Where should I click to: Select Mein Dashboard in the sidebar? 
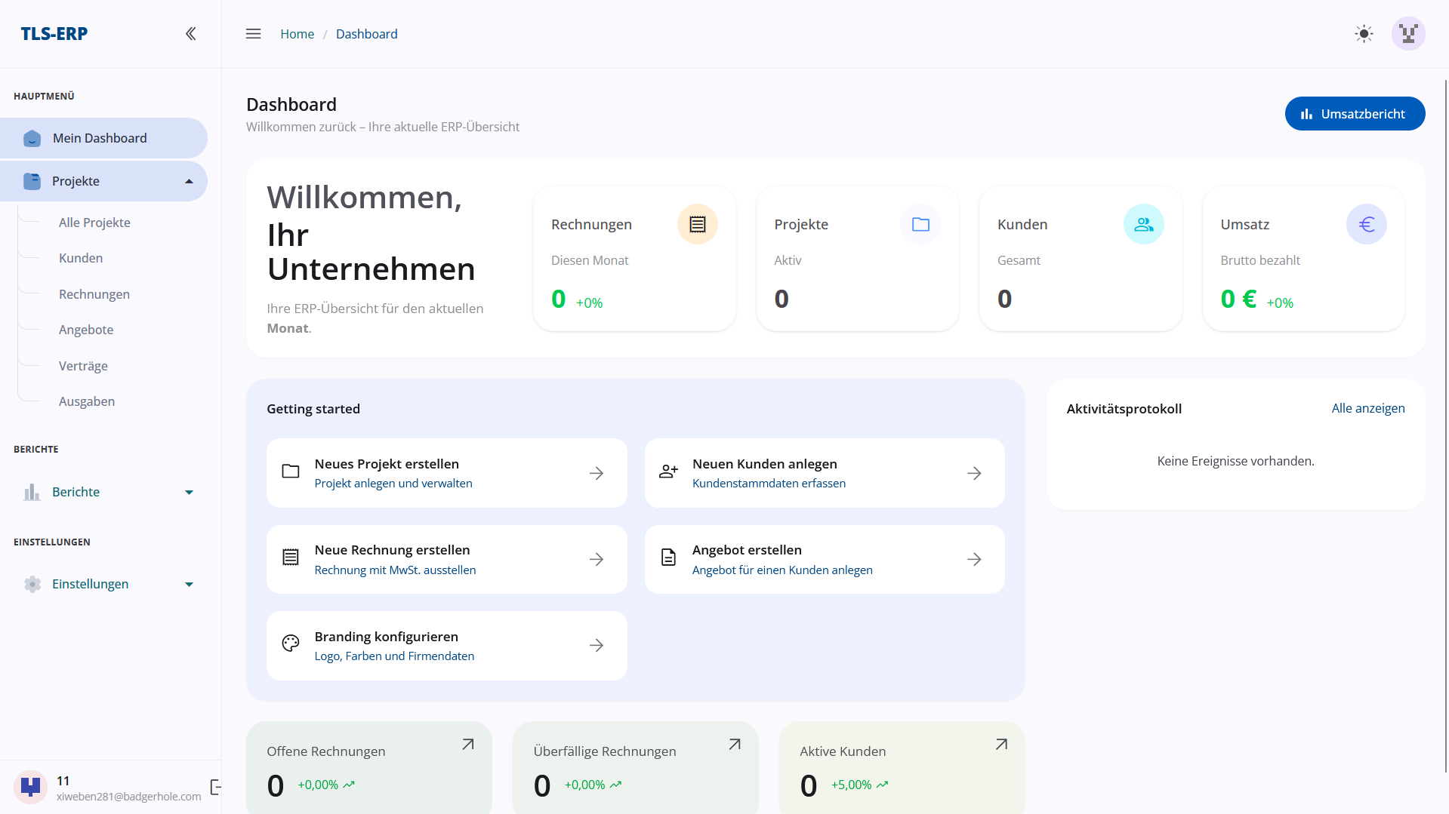[x=103, y=138]
